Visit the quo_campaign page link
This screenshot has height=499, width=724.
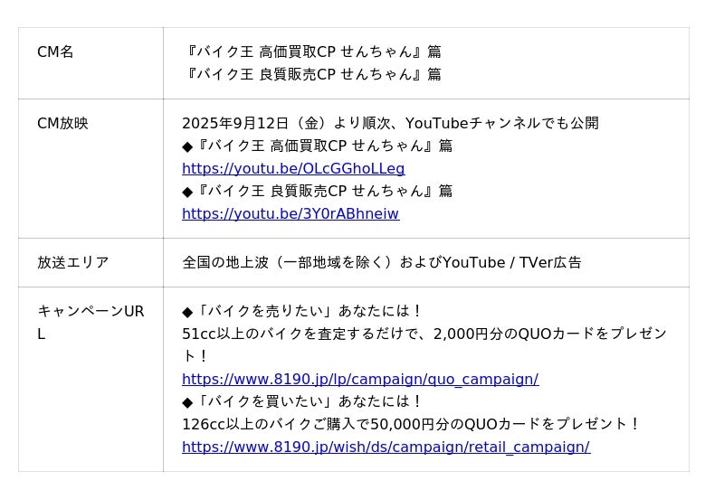pyautogui.click(x=360, y=380)
